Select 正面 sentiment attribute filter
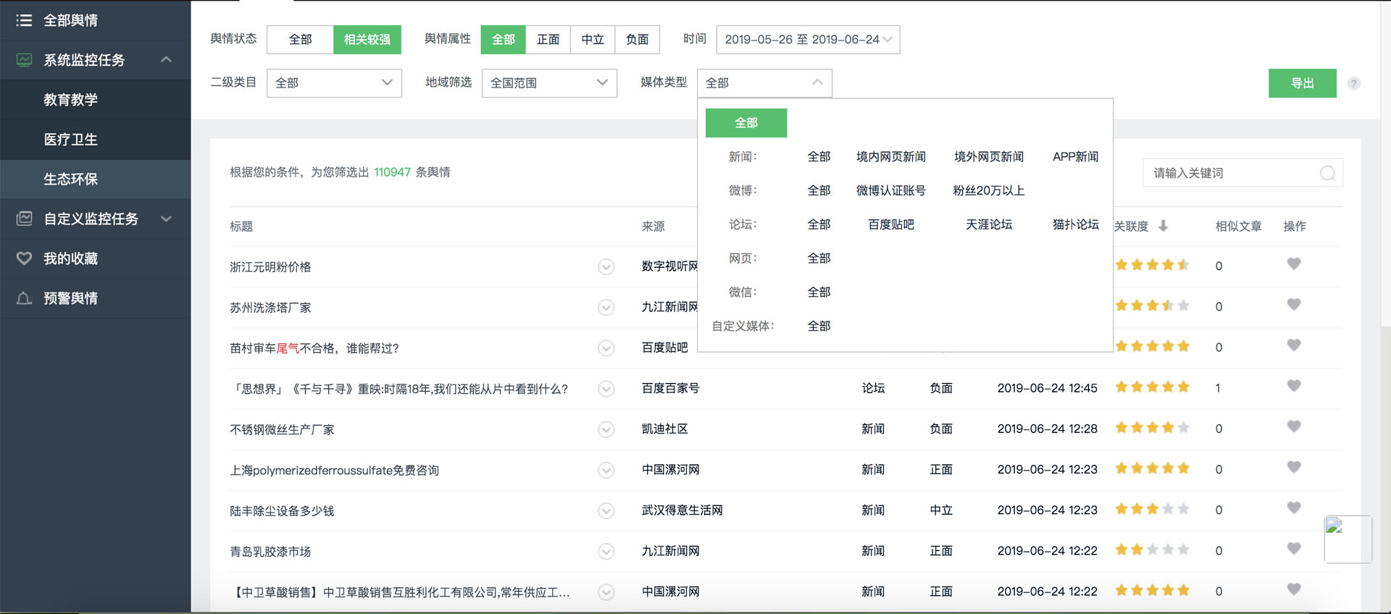1391x614 pixels. [x=548, y=40]
